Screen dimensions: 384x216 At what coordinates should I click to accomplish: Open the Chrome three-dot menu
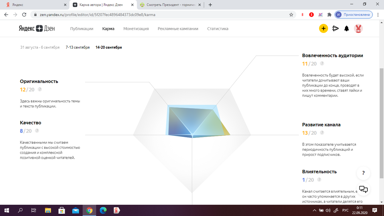pos(378,14)
